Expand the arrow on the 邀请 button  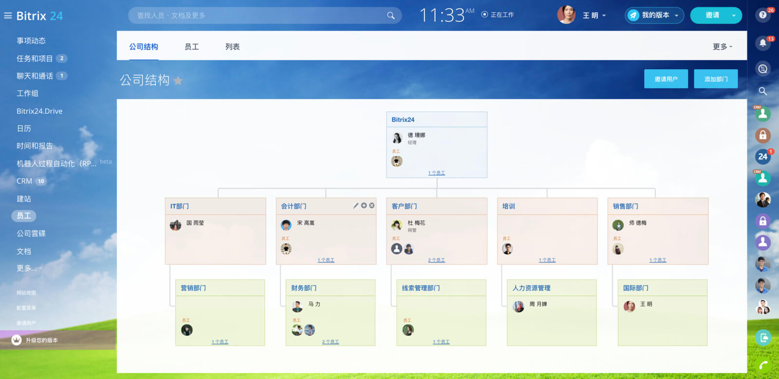click(734, 16)
